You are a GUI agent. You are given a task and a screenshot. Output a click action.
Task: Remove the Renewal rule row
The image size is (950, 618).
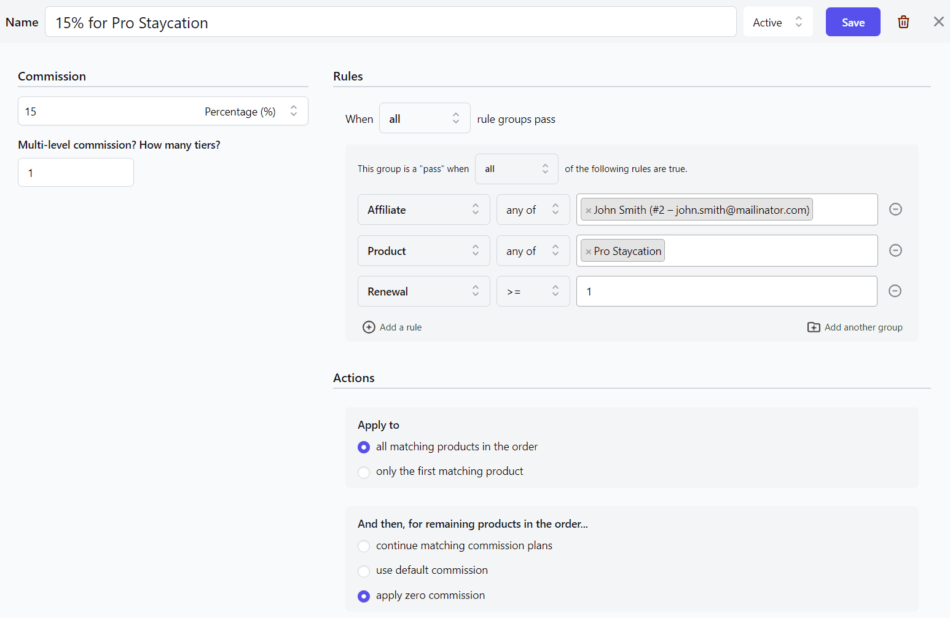pos(895,291)
